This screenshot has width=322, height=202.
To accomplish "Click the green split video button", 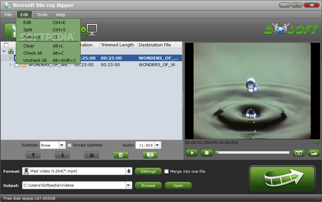I will click(x=150, y=155).
